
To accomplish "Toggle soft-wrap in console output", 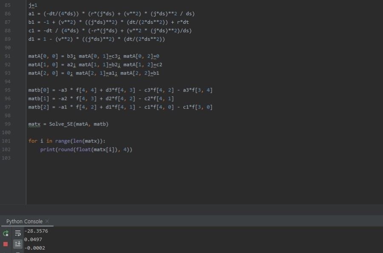I will click(x=18, y=233).
